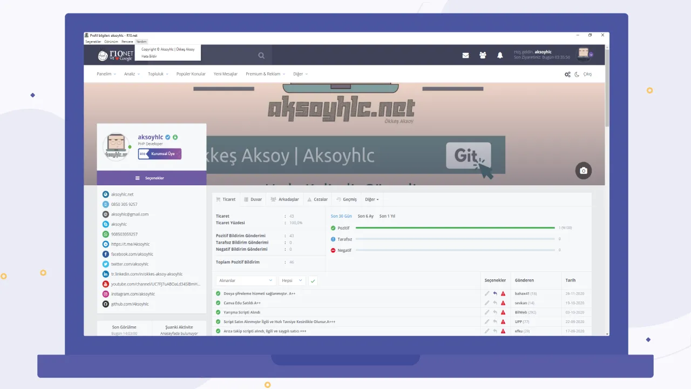Screen dimensions: 691x389
Task: Click edit pencil icon in bahax41 row
Action: 487,293
